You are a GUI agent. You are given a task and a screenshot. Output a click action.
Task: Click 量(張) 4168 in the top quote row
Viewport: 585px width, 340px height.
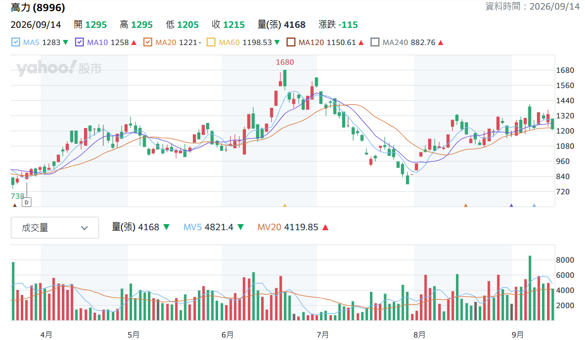click(281, 25)
